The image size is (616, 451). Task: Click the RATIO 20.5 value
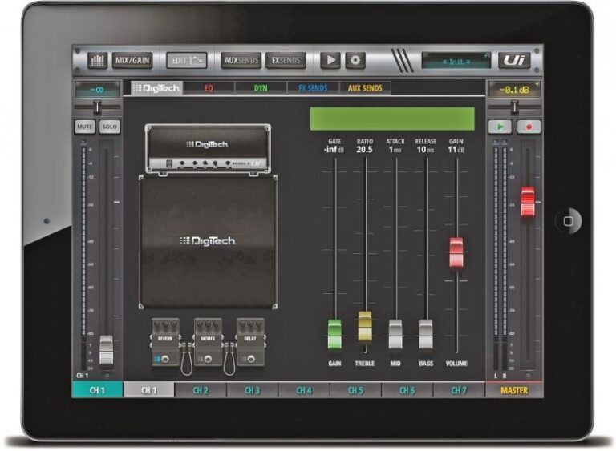(365, 150)
